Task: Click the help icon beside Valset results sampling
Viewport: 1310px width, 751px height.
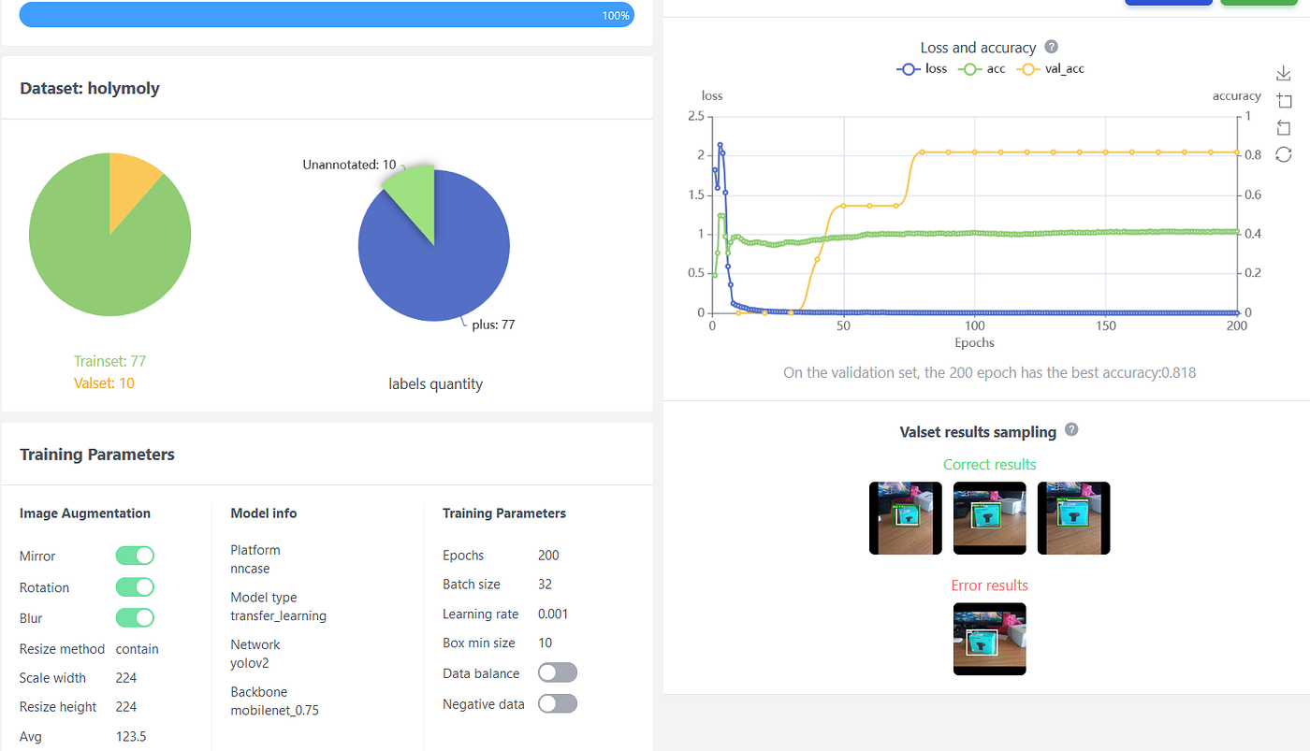Action: point(1071,430)
